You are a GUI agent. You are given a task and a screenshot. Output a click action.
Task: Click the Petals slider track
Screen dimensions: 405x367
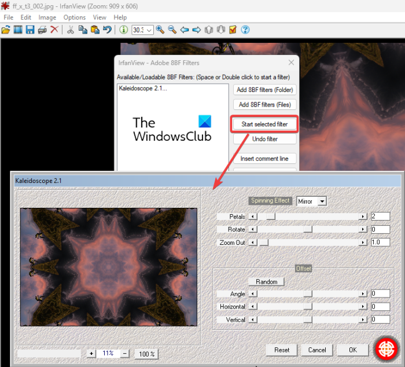307,216
